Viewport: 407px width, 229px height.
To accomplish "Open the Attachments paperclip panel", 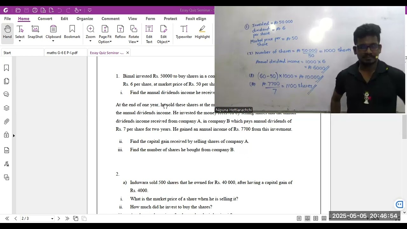I will tap(6, 121).
